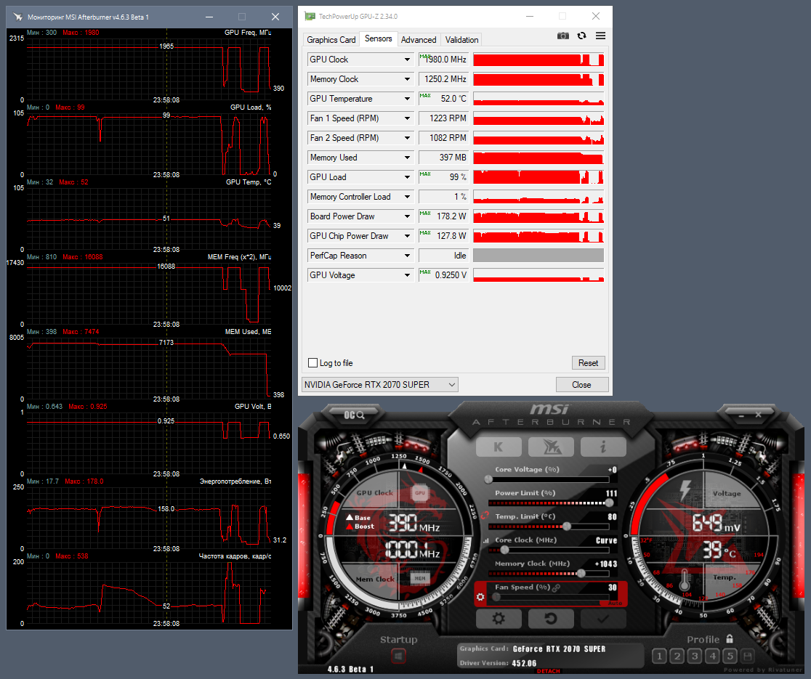Image resolution: width=811 pixels, height=679 pixels.
Task: Select Afterburner profile 4
Action: click(712, 656)
